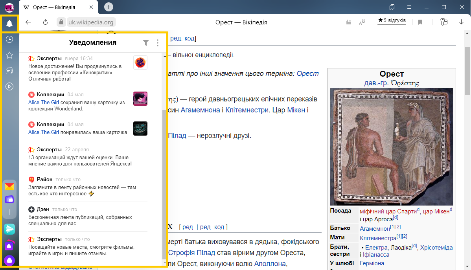Open the Електра link in infobox
Viewport: 471px width, 270px height.
coord(376,248)
